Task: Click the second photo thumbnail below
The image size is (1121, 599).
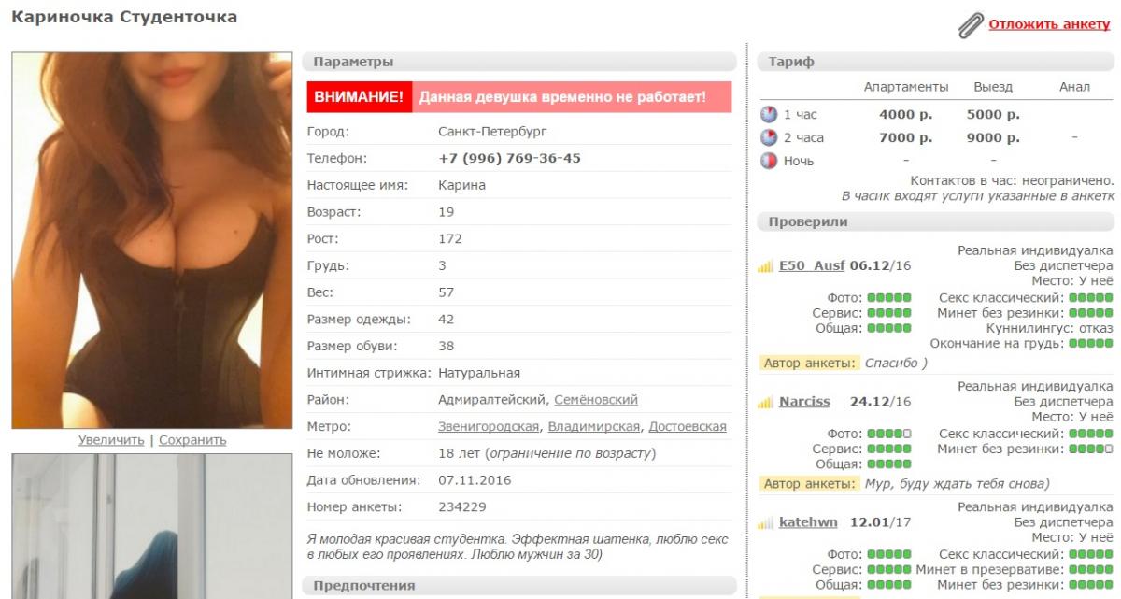Action: (151, 526)
